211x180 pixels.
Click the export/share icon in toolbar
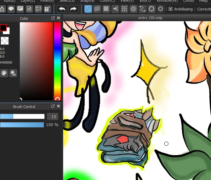(2, 9)
